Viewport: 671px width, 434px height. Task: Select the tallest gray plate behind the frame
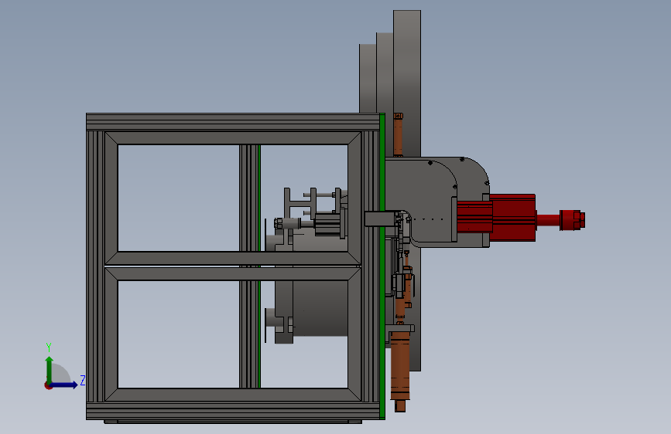pos(407,83)
